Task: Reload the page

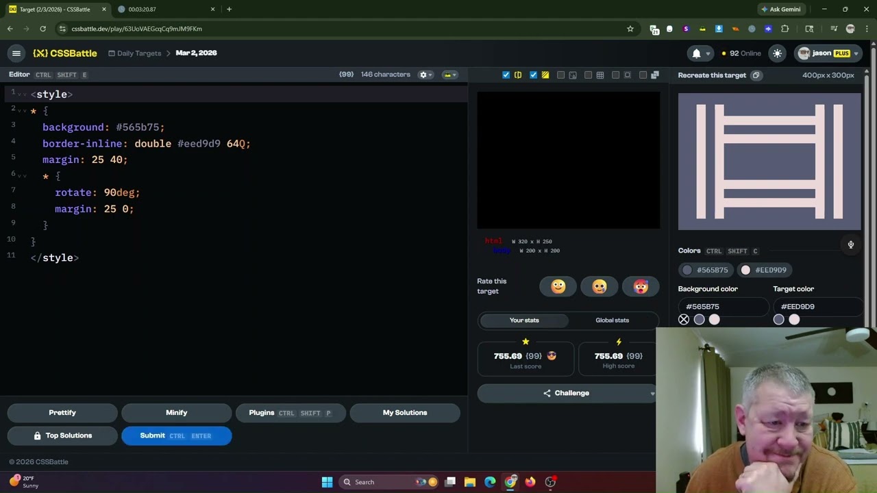Action: point(42,29)
